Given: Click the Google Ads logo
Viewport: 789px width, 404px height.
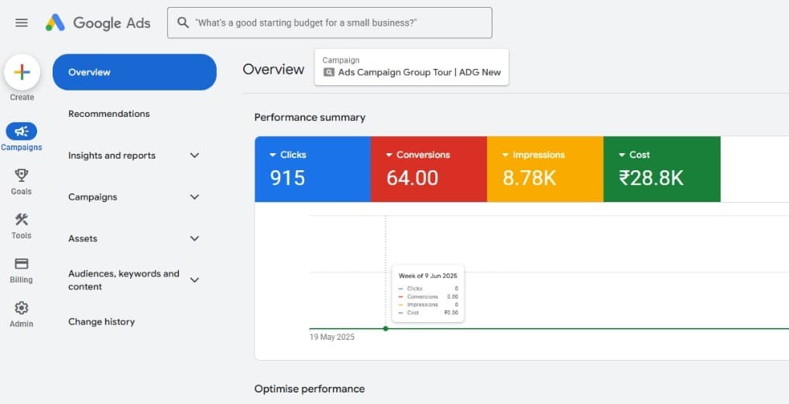Looking at the screenshot, I should coord(98,22).
